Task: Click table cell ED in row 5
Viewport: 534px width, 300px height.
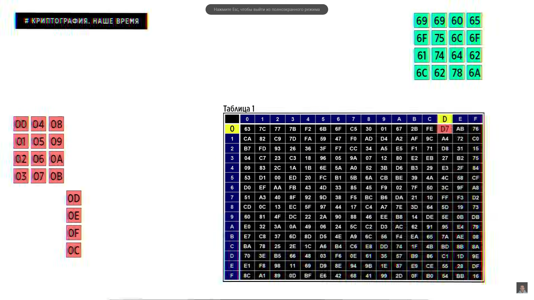Action: tap(293, 178)
